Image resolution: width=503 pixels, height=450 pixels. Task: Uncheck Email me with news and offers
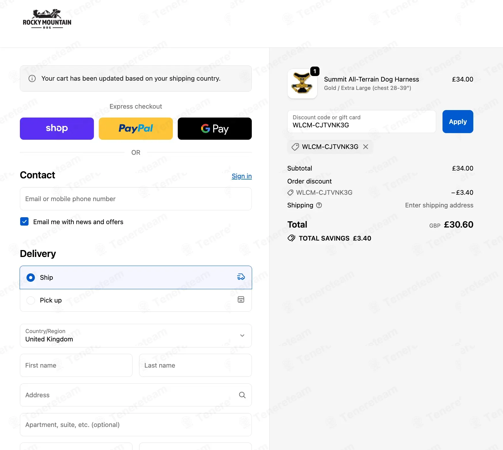coord(24,222)
